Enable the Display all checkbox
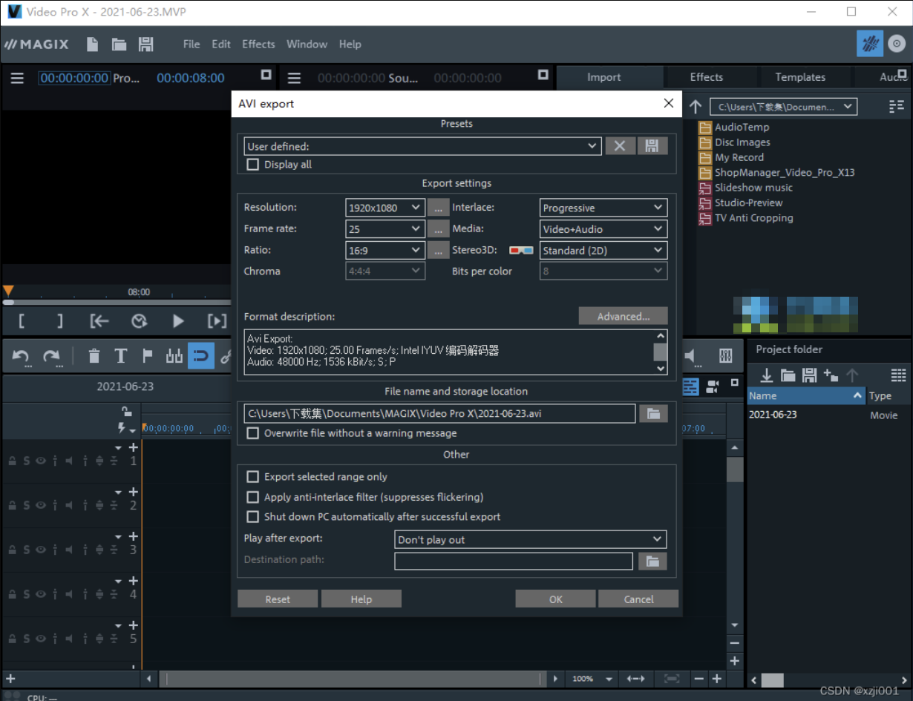Screen dimensions: 913x701 tap(253, 165)
